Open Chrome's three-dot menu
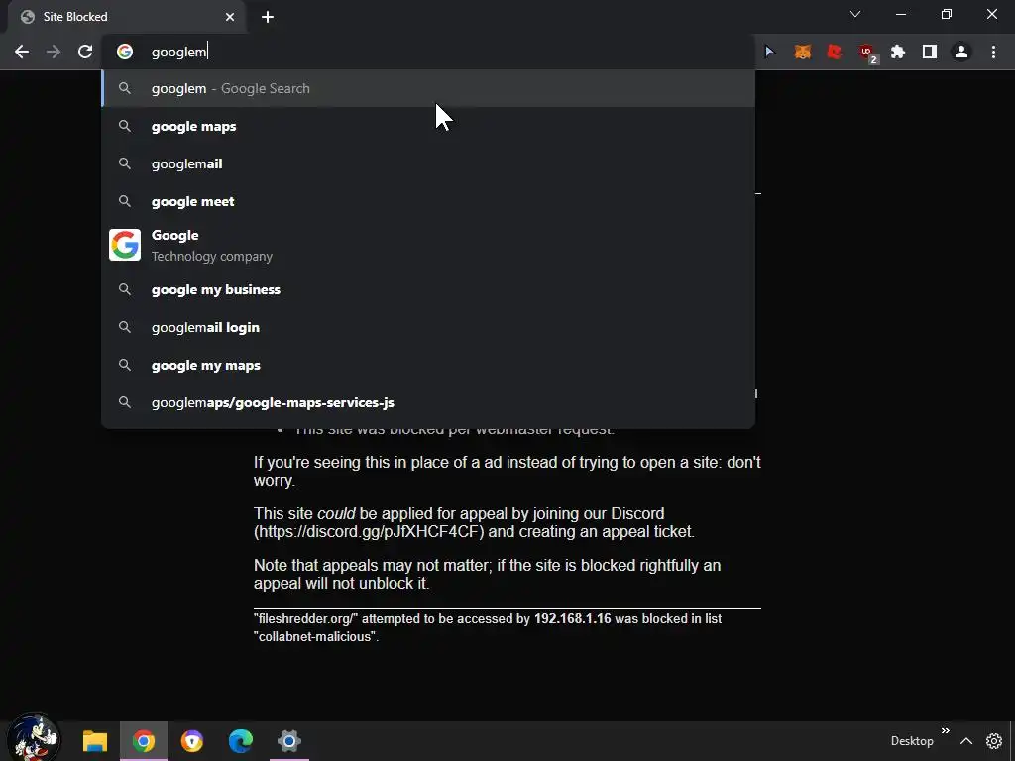This screenshot has height=761, width=1015. 993,52
